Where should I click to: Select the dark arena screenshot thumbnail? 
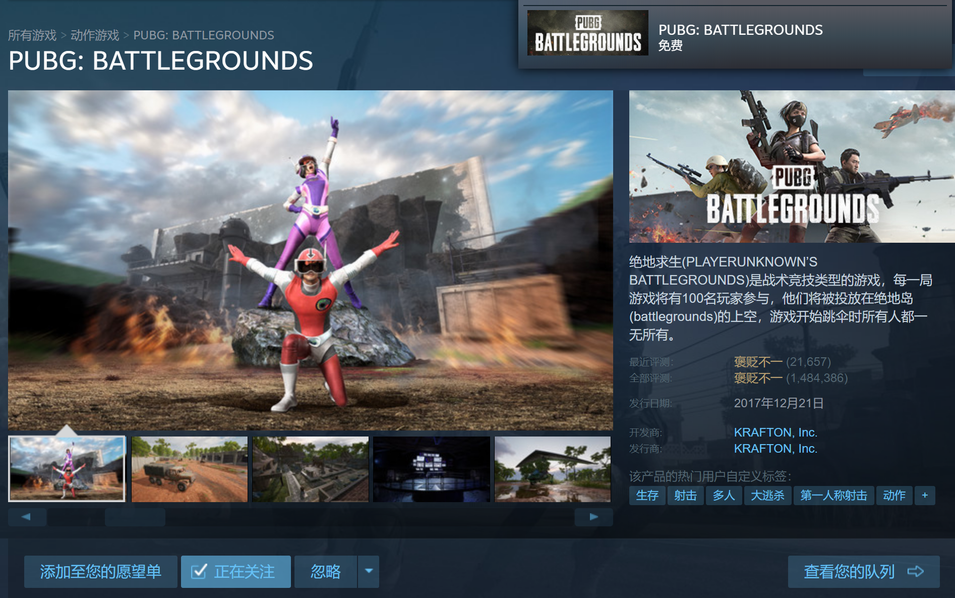coord(432,469)
